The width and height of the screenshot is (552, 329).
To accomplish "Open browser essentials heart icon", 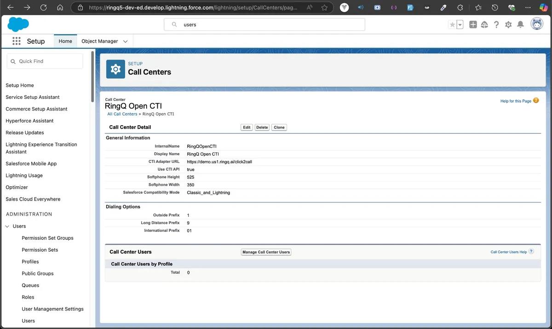I will (x=511, y=7).
